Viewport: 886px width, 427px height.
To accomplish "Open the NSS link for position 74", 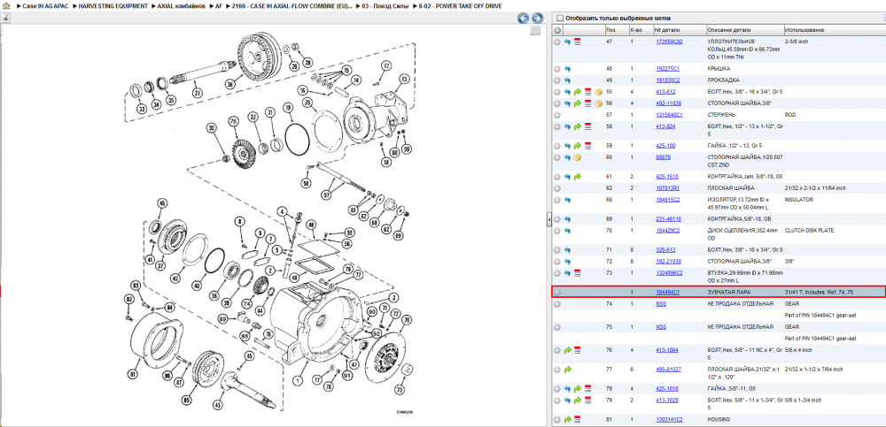I will pyautogui.click(x=661, y=303).
